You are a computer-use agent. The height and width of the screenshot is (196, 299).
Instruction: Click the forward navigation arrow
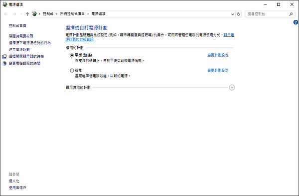(x=14, y=14)
